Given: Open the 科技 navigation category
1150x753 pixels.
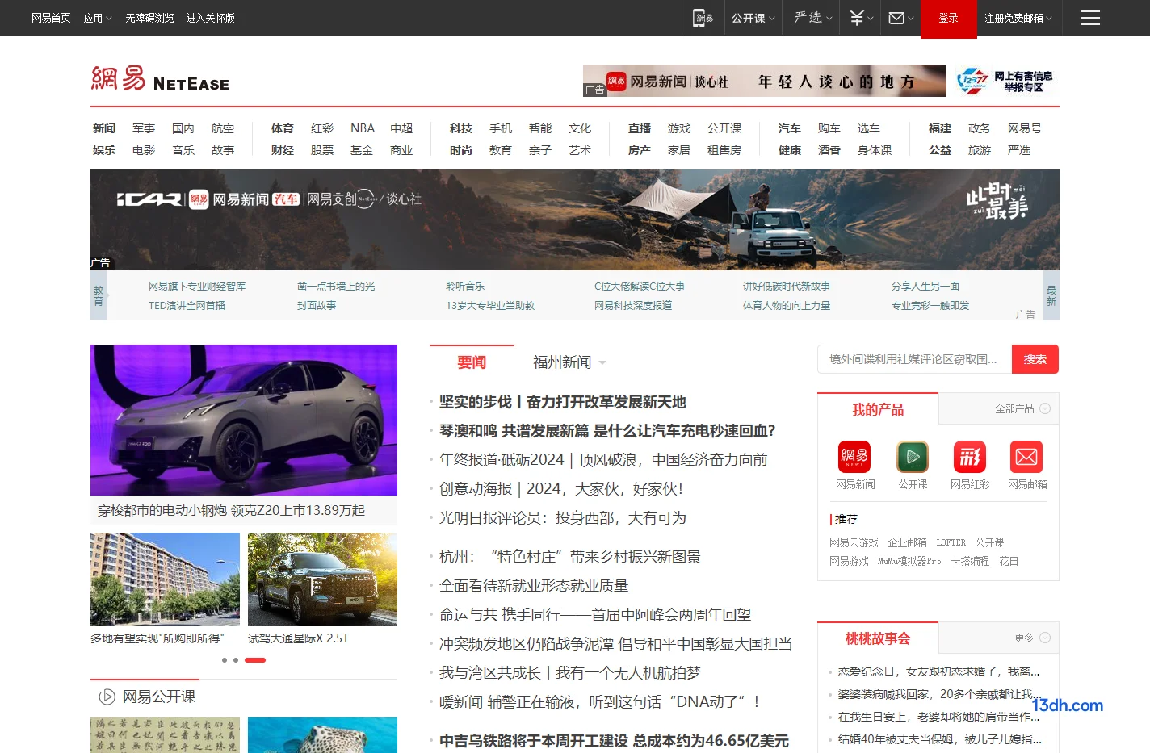Looking at the screenshot, I should point(461,128).
